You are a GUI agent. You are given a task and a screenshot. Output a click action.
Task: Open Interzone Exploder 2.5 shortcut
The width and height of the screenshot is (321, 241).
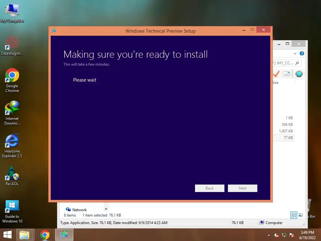coord(12,146)
